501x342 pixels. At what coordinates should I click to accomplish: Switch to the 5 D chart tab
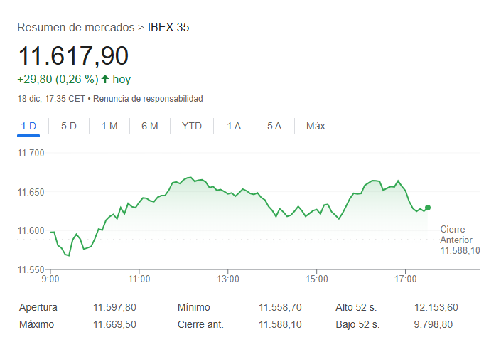point(69,127)
